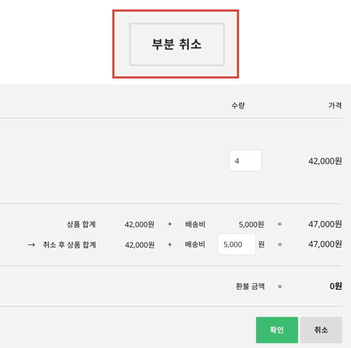Screen dimensions: 351x348
Task: Click the 가격 column header
Action: 335,106
